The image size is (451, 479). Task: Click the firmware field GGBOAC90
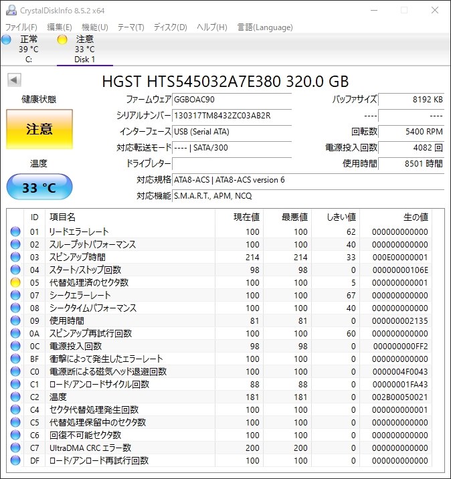(x=232, y=100)
